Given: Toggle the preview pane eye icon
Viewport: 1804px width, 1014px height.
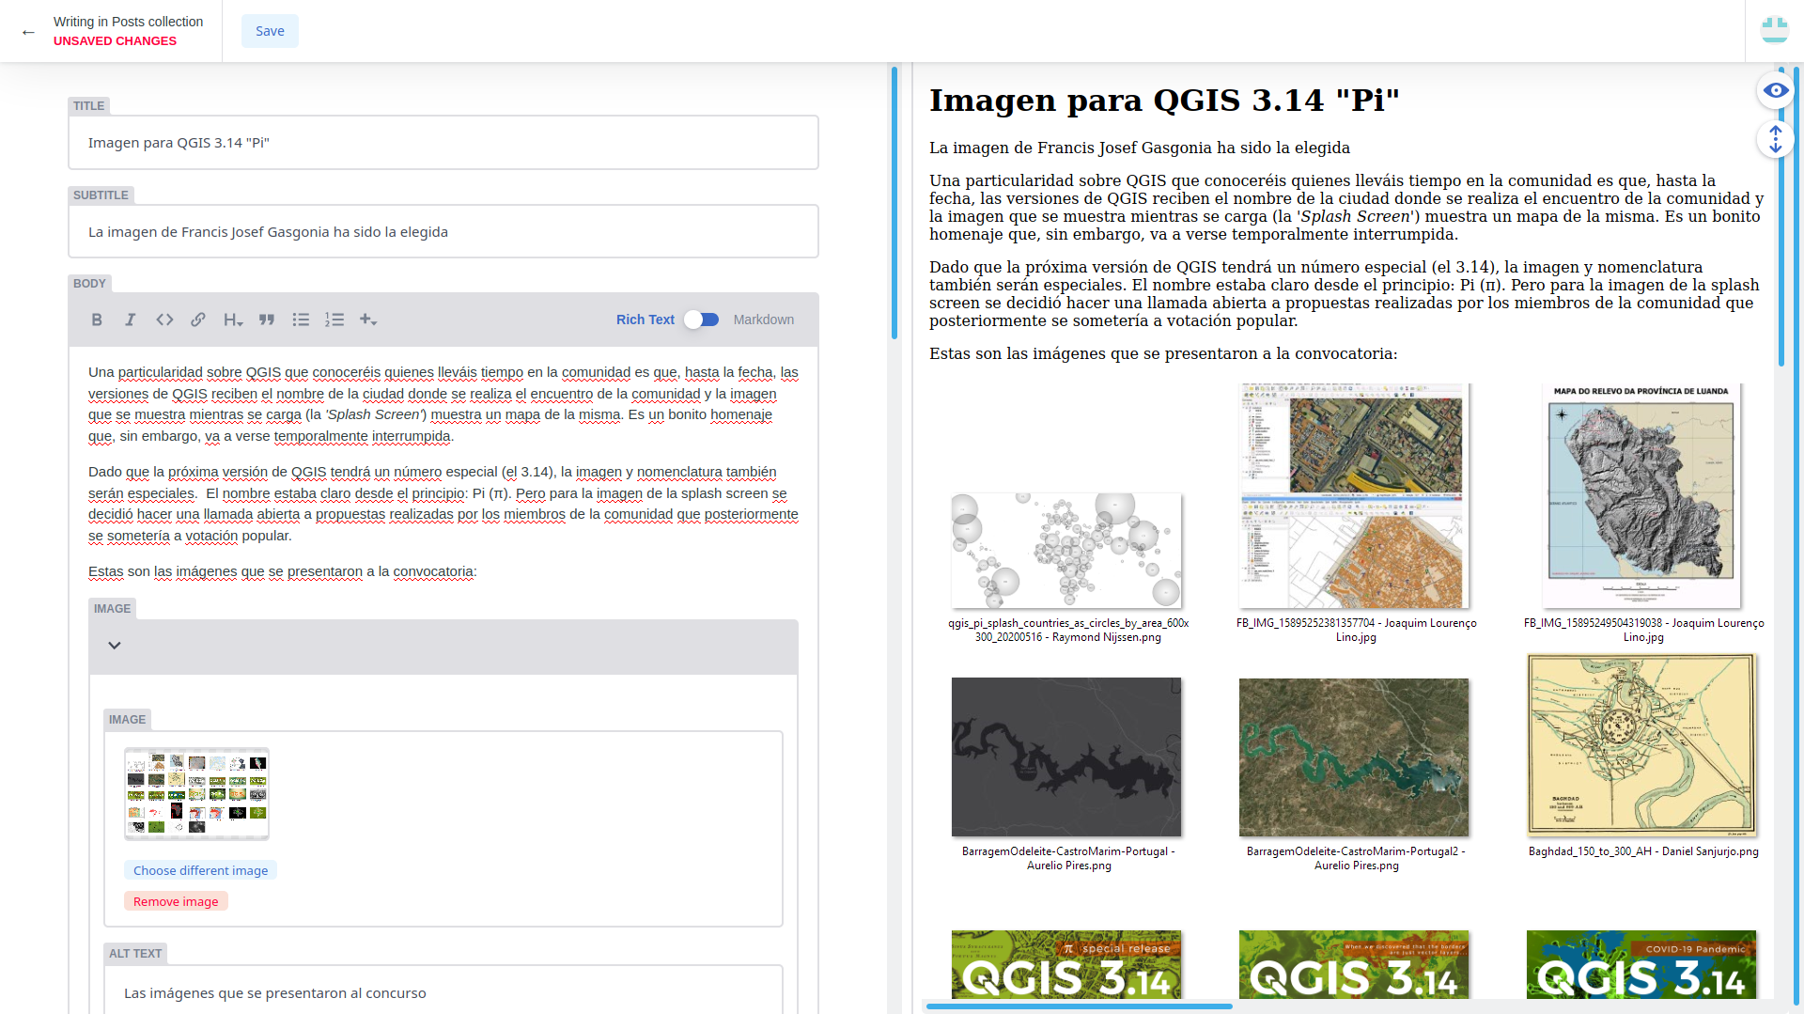Looking at the screenshot, I should click(1775, 90).
